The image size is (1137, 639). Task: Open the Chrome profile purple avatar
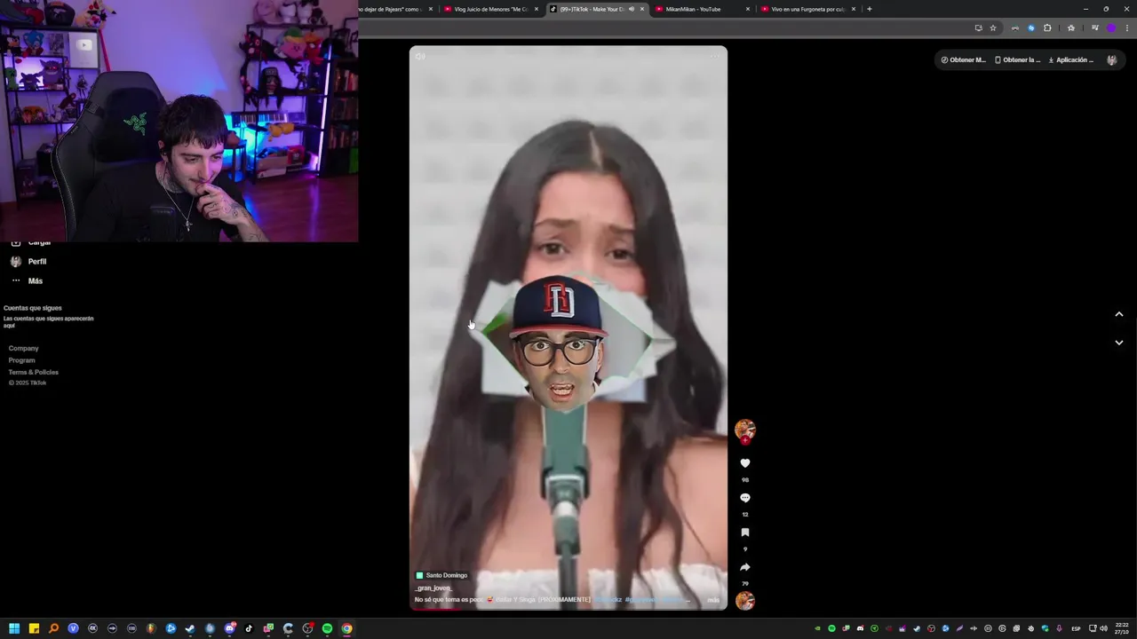[1110, 28]
